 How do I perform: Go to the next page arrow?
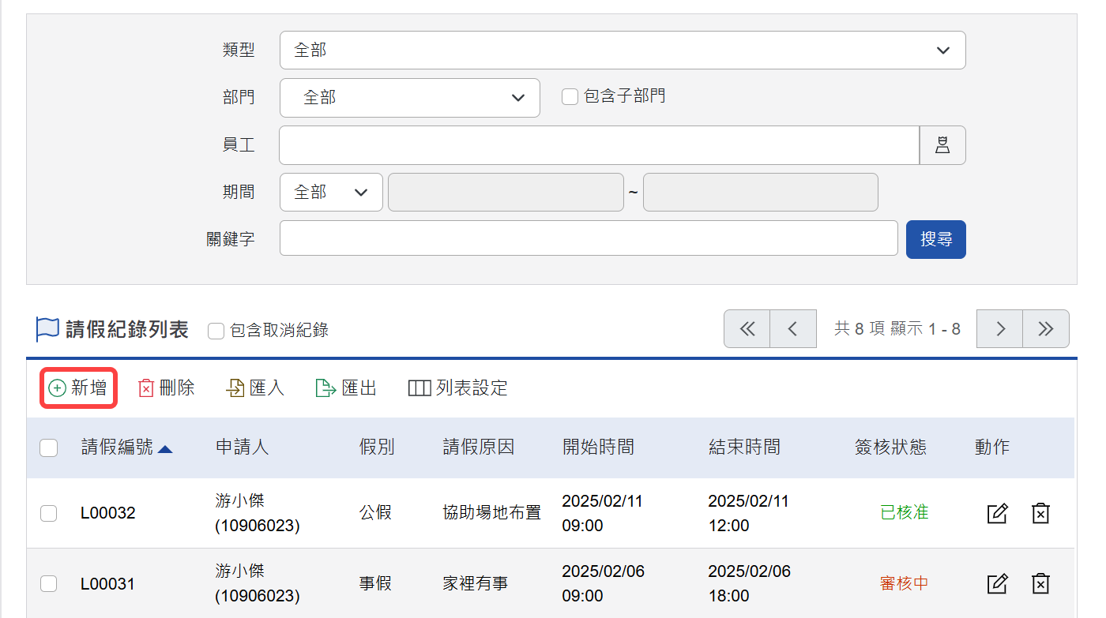[x=1000, y=329]
